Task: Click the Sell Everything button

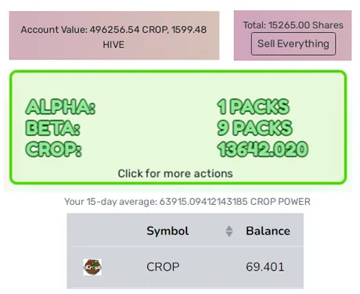Action: [293, 44]
